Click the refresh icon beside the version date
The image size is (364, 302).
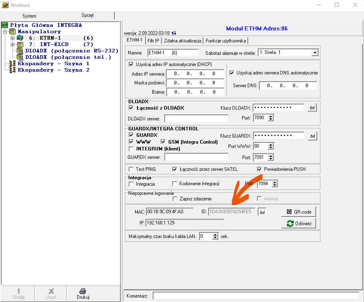pyautogui.click(x=174, y=33)
